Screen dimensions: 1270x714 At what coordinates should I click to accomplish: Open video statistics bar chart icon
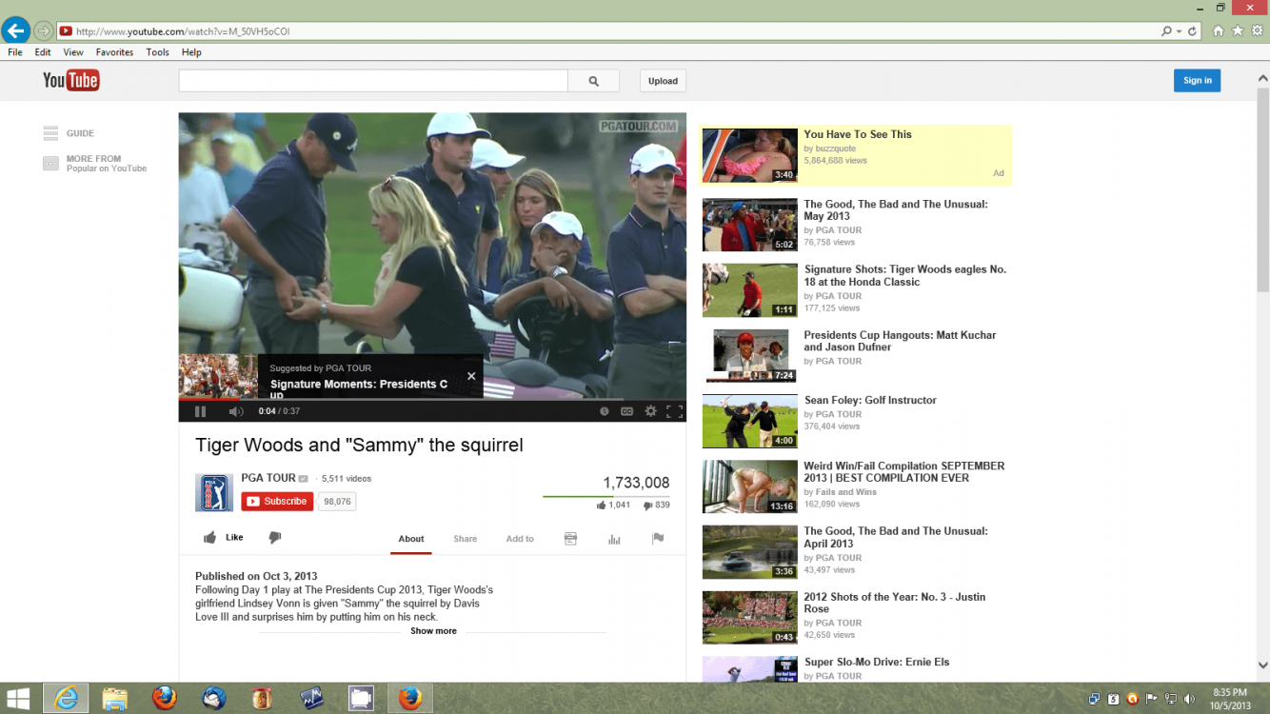tap(614, 539)
